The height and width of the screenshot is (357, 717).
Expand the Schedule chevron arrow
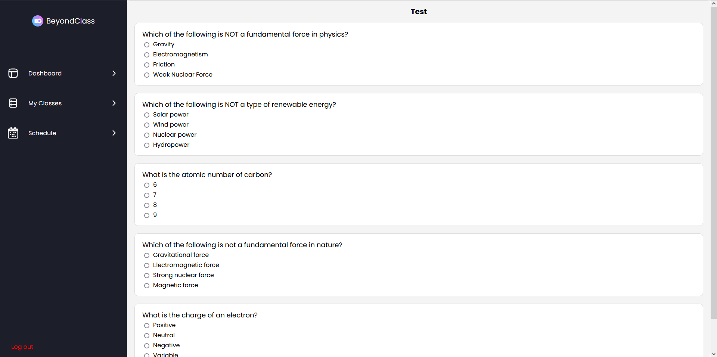(x=114, y=133)
